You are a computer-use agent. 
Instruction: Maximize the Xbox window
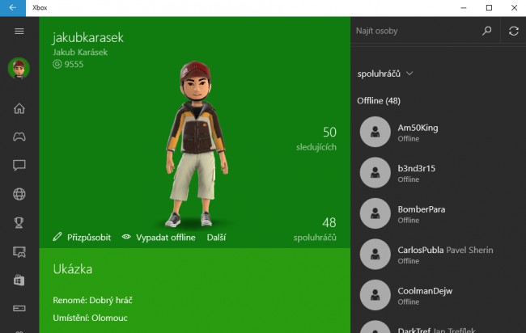pos(489,8)
